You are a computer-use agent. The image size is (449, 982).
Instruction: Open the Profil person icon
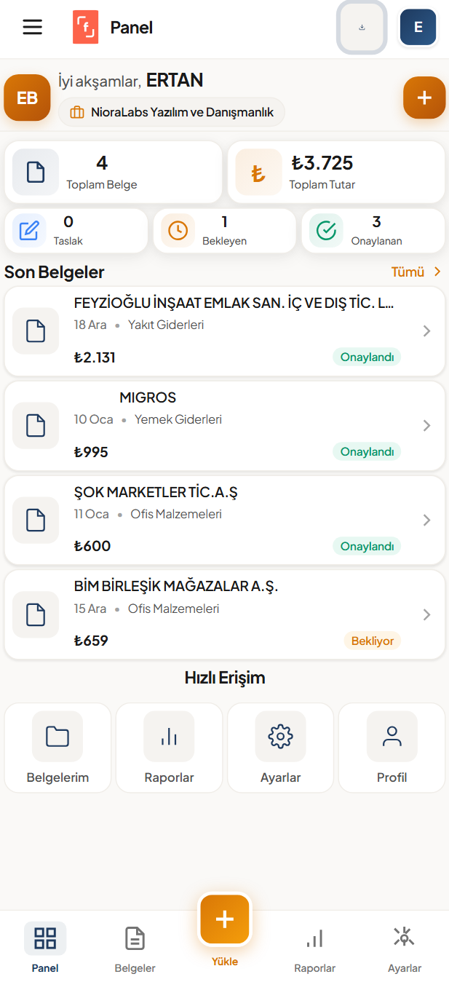pos(392,737)
